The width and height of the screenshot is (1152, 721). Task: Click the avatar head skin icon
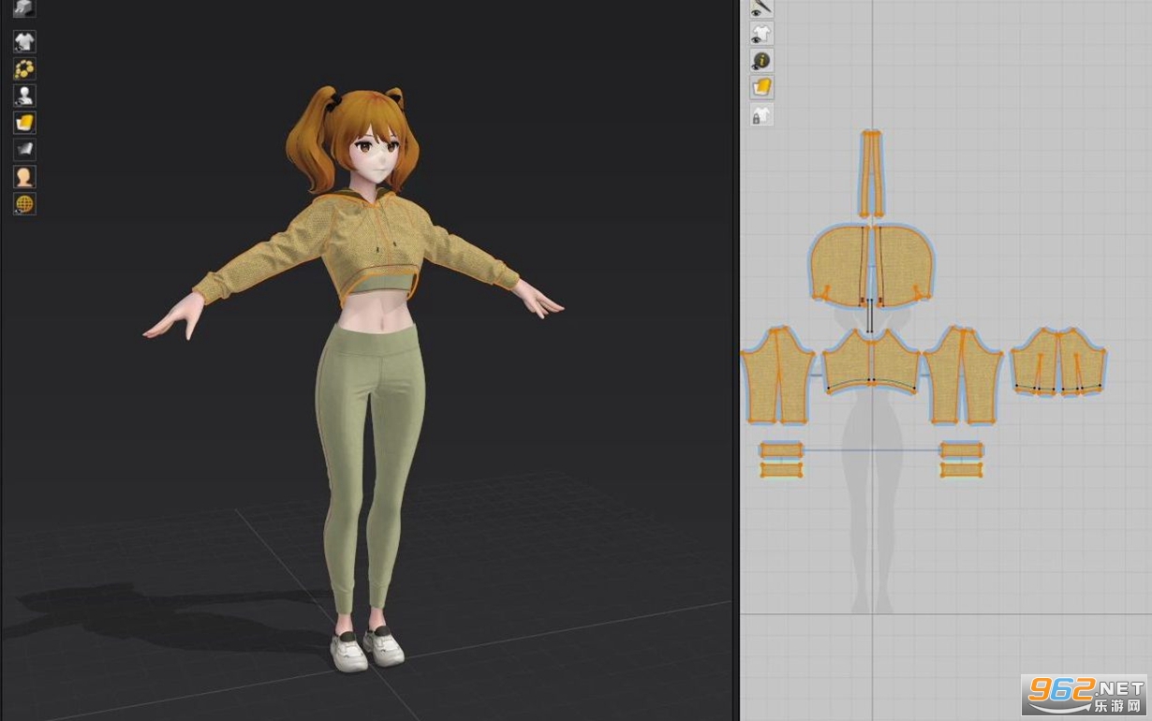[x=24, y=176]
